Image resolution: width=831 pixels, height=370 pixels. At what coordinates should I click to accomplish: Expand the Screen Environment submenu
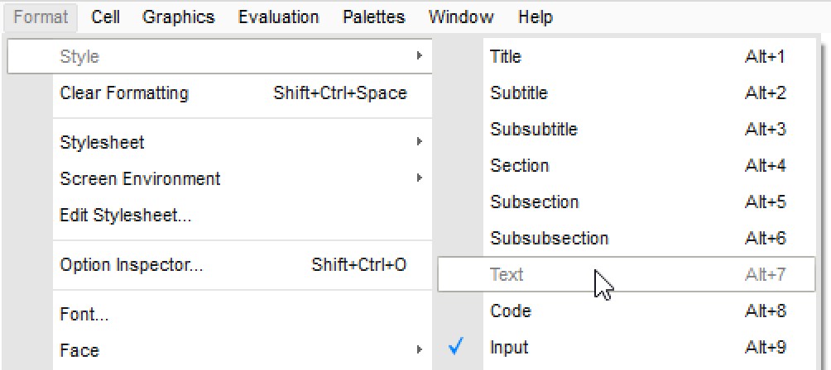(x=140, y=179)
